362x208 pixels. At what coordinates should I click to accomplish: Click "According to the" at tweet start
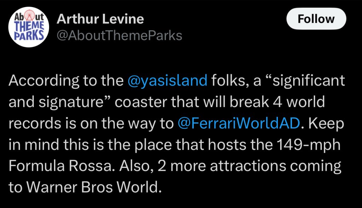pos(66,81)
